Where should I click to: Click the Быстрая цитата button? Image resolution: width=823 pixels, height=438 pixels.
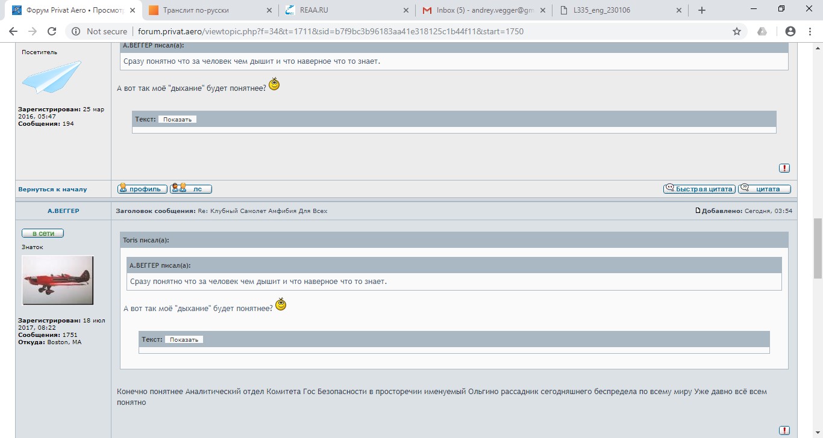click(x=699, y=189)
